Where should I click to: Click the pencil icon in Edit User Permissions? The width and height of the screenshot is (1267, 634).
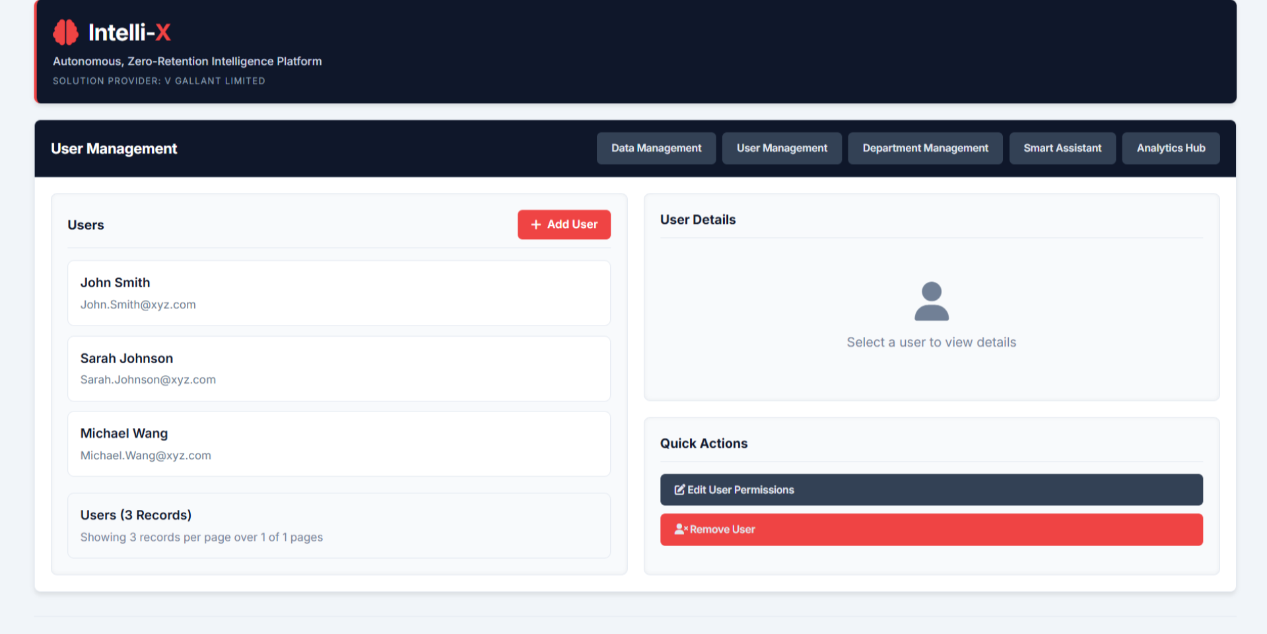[679, 490]
